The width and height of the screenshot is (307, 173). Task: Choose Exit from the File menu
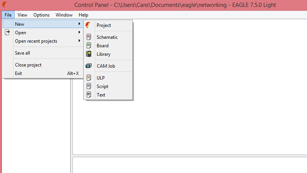43,73
